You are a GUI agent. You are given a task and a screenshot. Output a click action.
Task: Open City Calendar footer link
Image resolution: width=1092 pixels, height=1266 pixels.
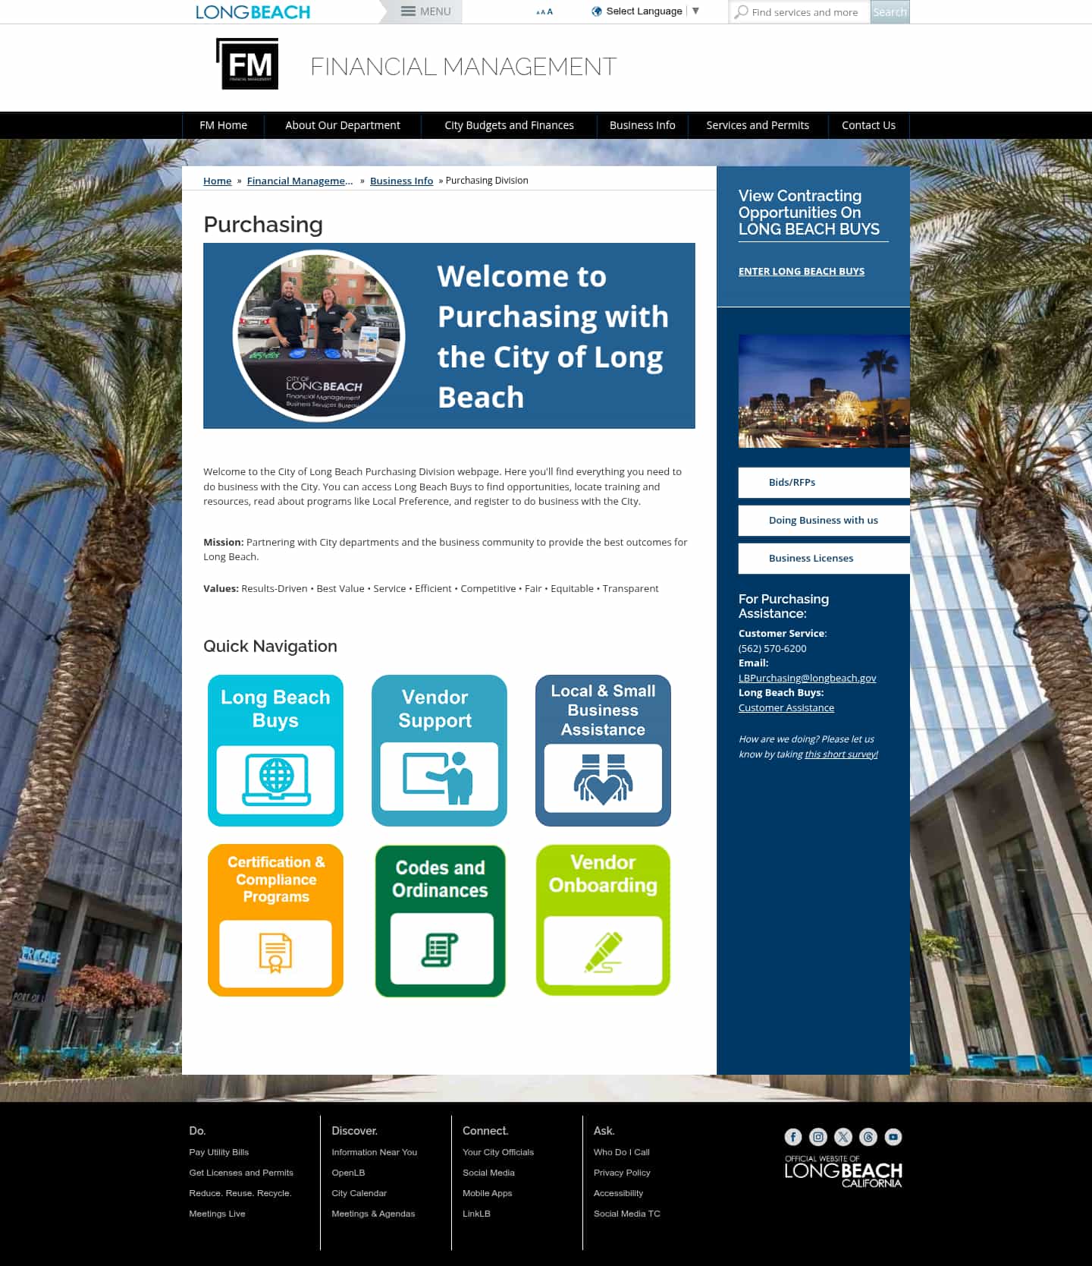pos(359,1193)
